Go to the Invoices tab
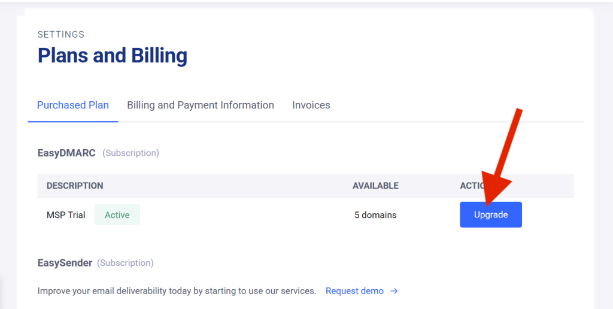The height and width of the screenshot is (309, 613). tap(311, 105)
